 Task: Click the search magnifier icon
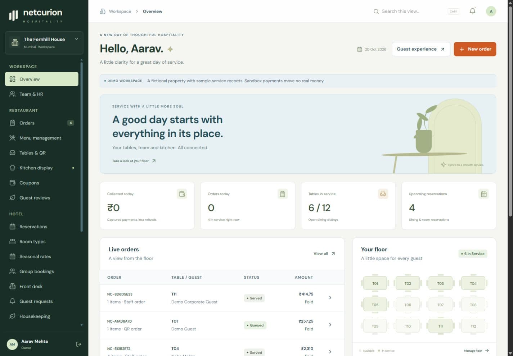tap(376, 12)
